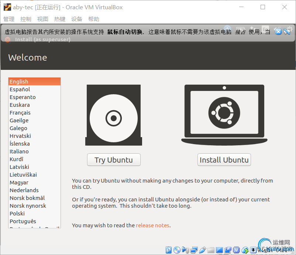Image resolution: width=296 pixels, height=255 pixels.
Task: Open the 视图 menu
Action: click(43, 19)
